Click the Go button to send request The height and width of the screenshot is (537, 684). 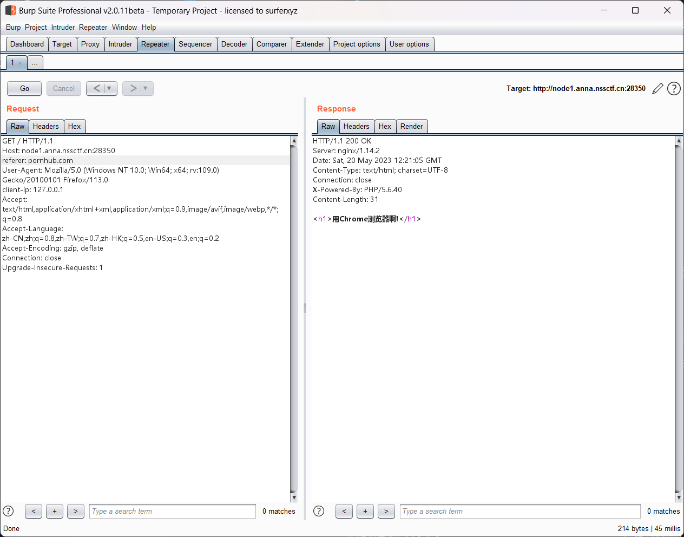pos(24,88)
